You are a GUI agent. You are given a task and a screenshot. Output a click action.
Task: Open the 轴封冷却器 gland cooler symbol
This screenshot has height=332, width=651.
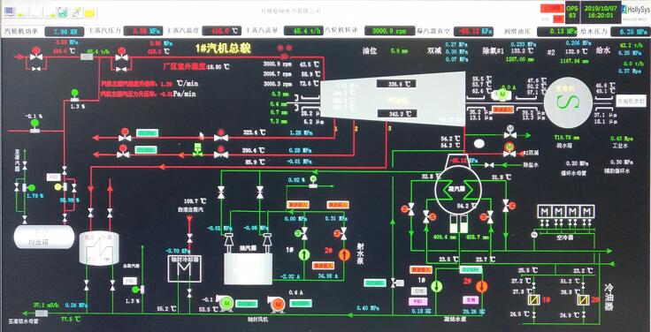(184, 269)
